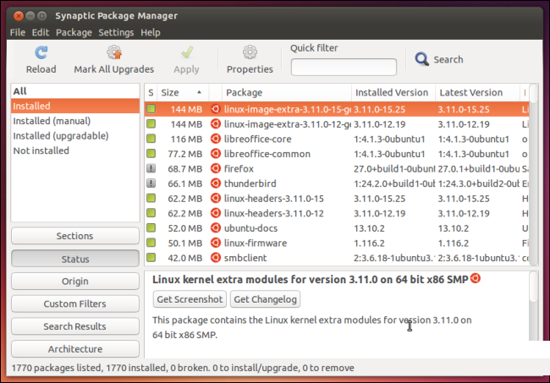Sort by Installed Version column header

click(x=392, y=92)
